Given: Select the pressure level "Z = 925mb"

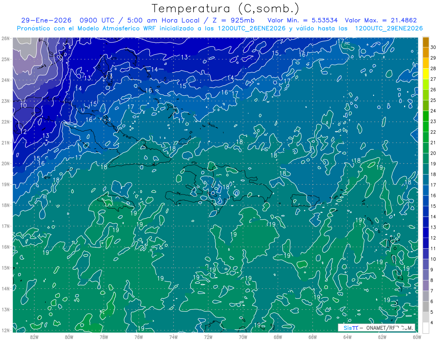Looking at the screenshot, I should click(233, 20).
